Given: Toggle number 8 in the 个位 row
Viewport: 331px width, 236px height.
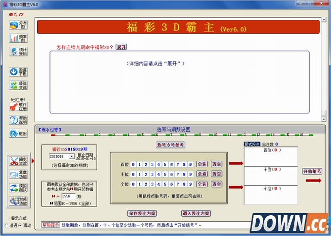Looking at the screenshot, I should tap(184, 184).
